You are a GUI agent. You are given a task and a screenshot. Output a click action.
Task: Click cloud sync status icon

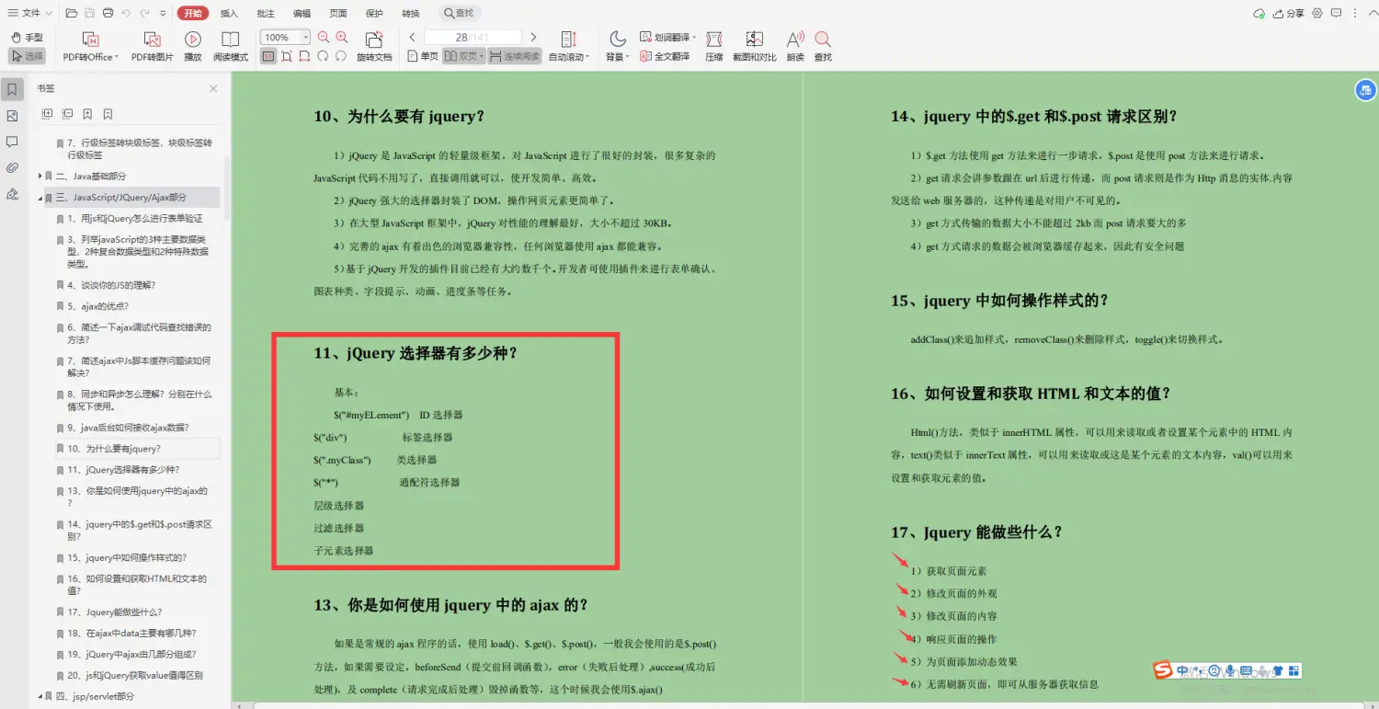pyautogui.click(x=1259, y=13)
